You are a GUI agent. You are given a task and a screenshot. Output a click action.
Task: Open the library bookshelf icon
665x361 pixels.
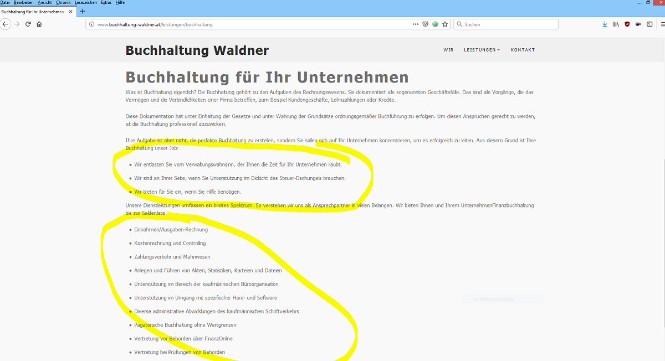tap(616, 24)
